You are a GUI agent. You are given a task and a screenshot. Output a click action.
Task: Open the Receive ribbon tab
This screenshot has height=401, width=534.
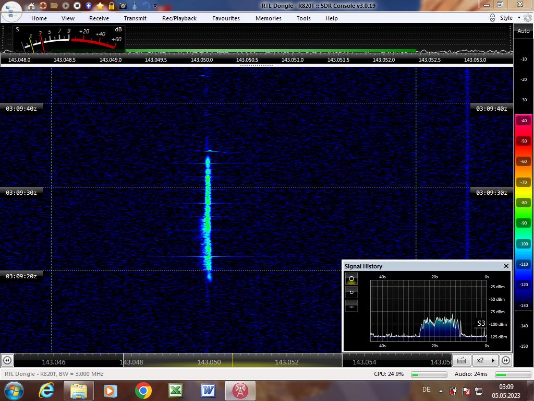99,18
